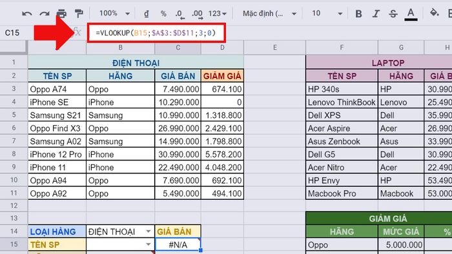Click discount 5.578.200 cell

click(222, 155)
